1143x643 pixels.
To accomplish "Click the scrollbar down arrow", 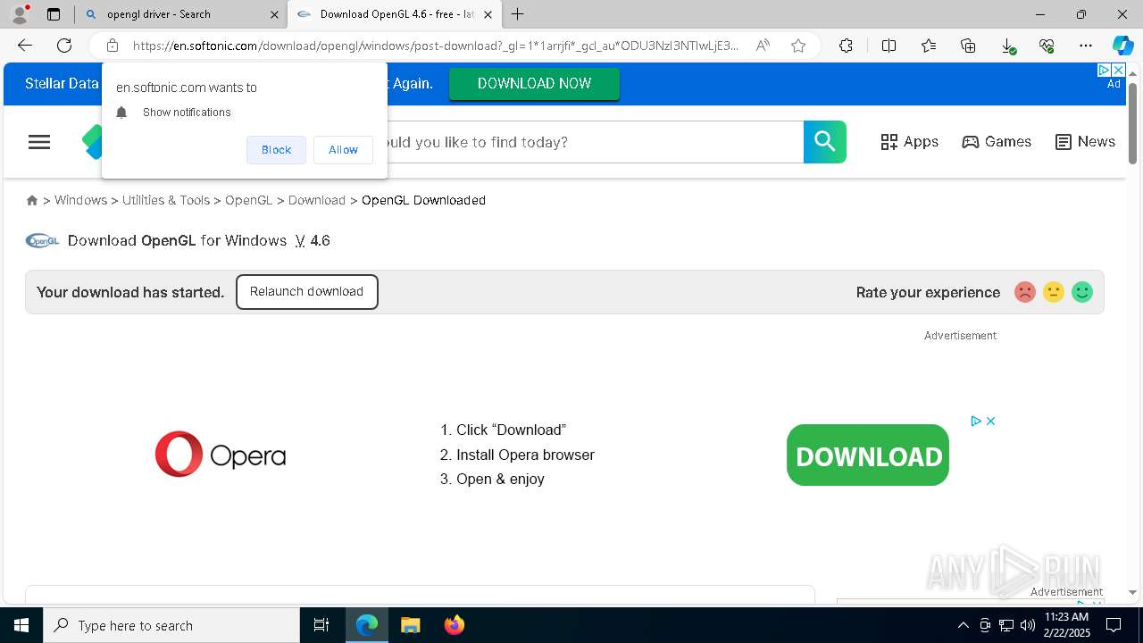I will click(1132, 592).
